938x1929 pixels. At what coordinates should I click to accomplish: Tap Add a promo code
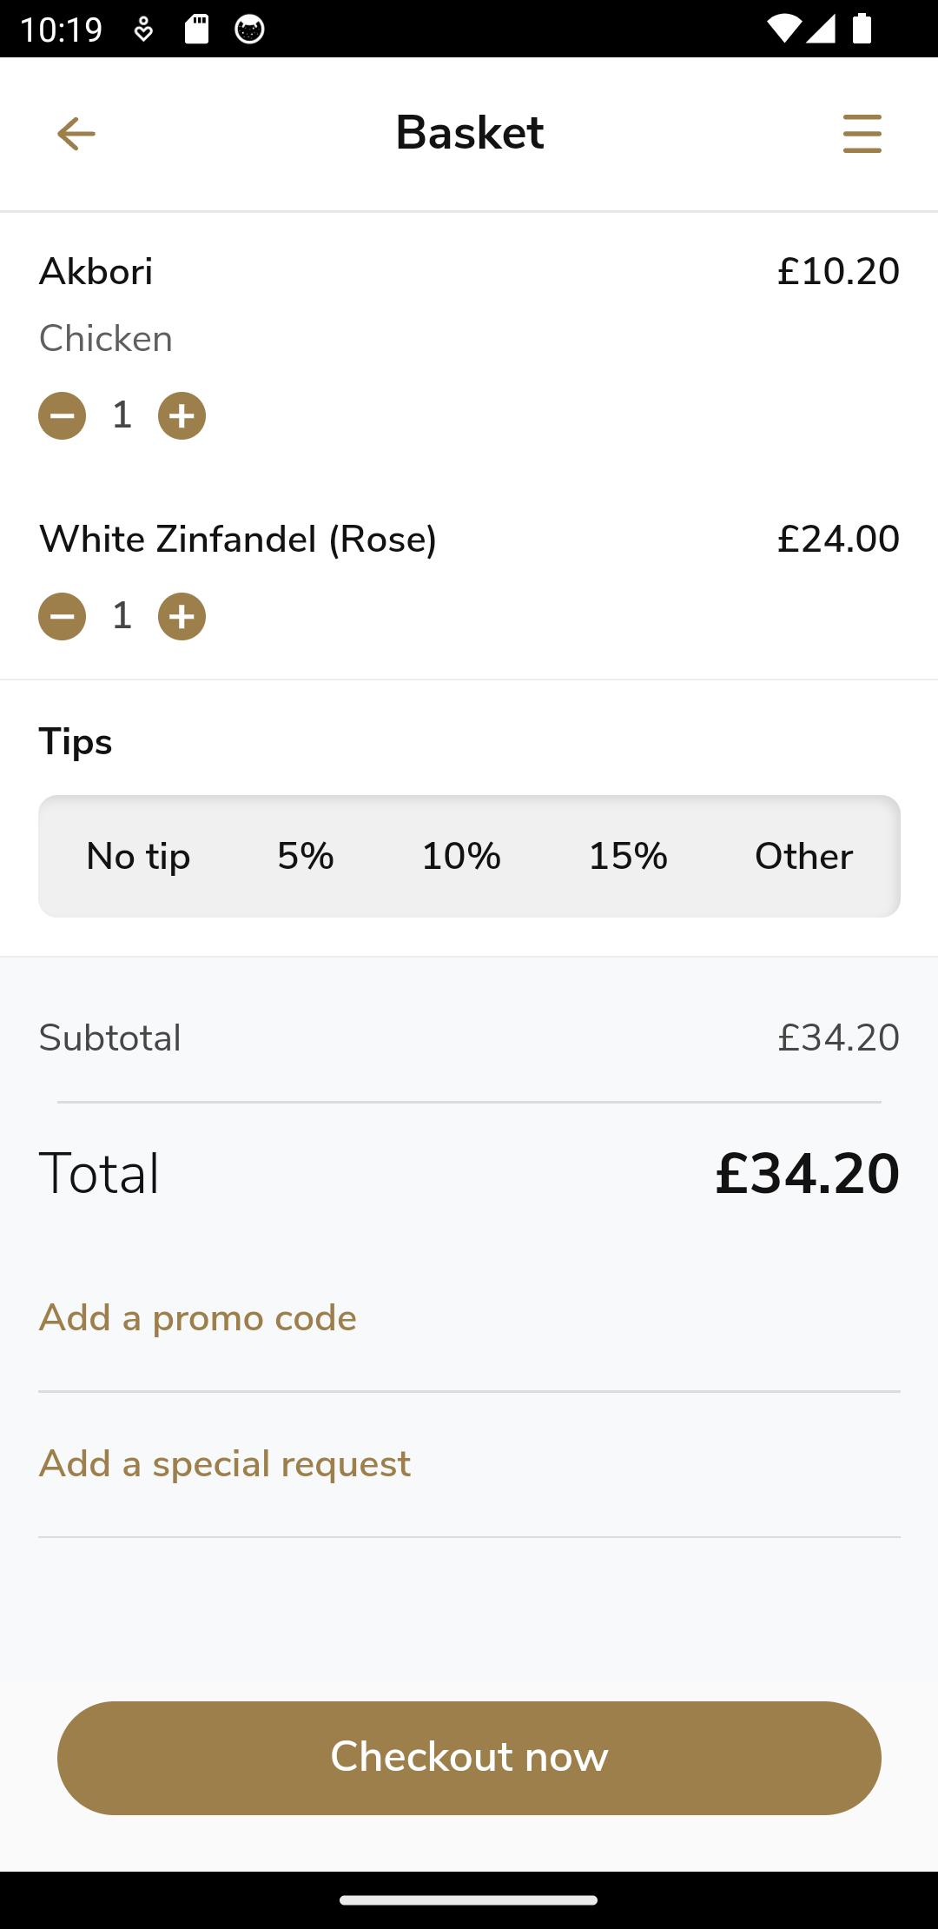pyautogui.click(x=198, y=1318)
